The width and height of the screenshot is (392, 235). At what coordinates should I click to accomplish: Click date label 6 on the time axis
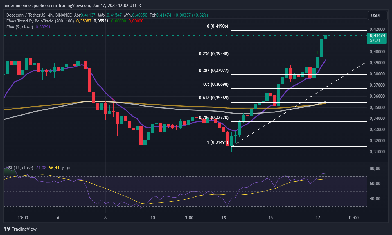point(58,218)
